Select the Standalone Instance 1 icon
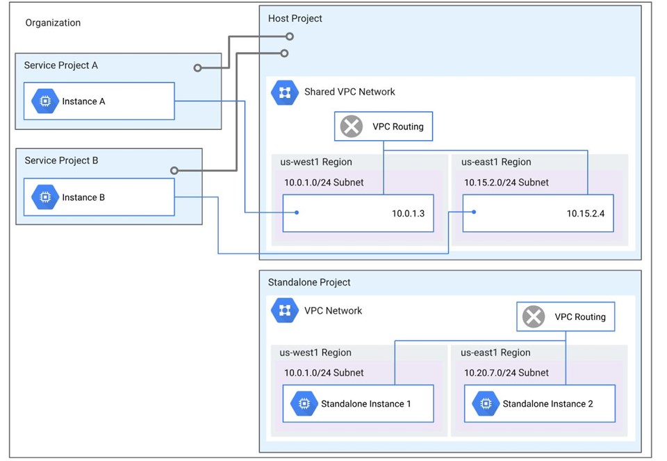 (302, 403)
